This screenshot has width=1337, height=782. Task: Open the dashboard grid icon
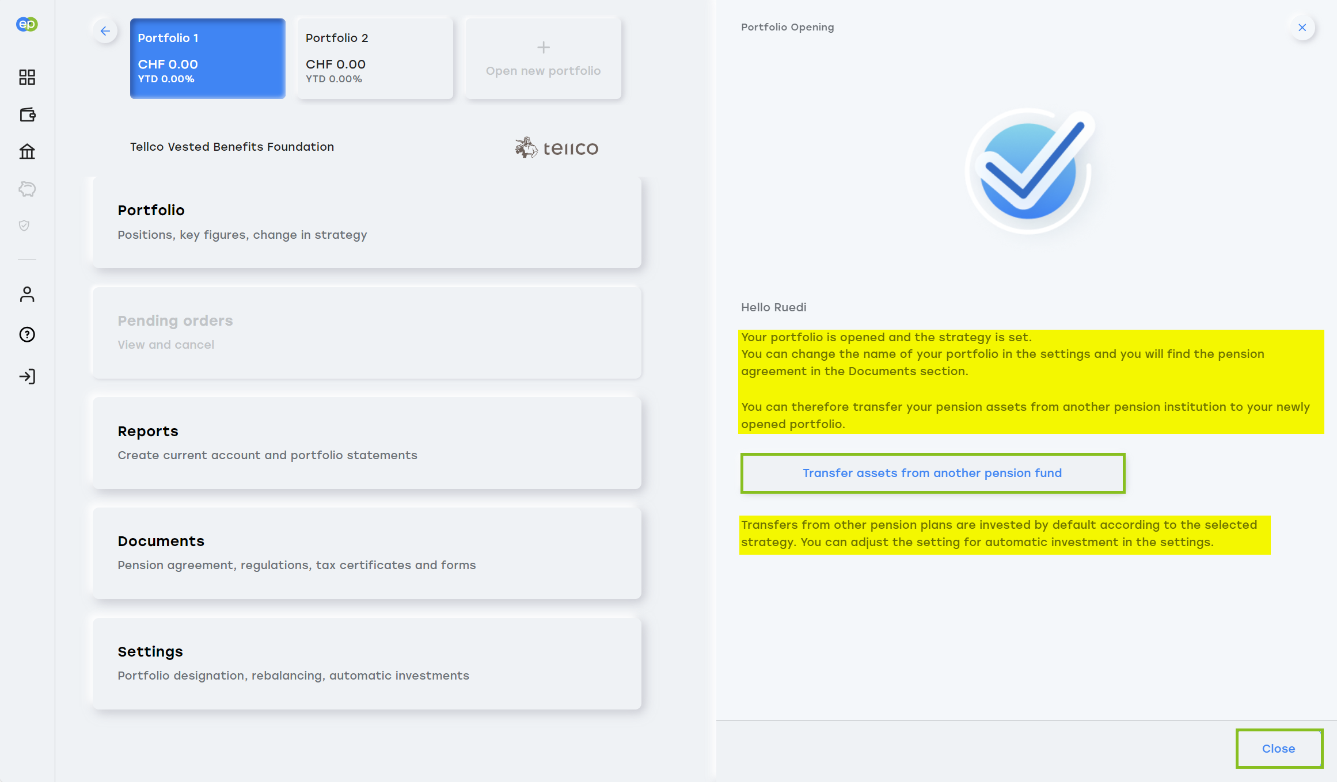[27, 77]
